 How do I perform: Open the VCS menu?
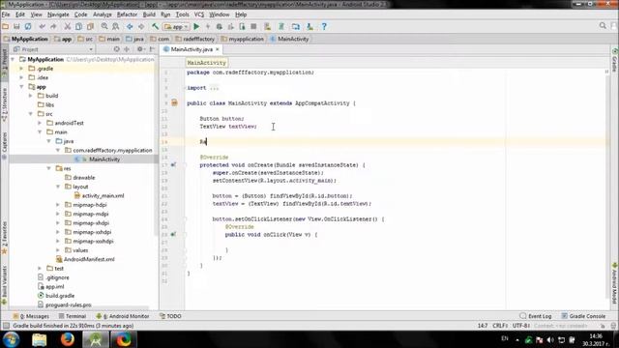(x=199, y=14)
